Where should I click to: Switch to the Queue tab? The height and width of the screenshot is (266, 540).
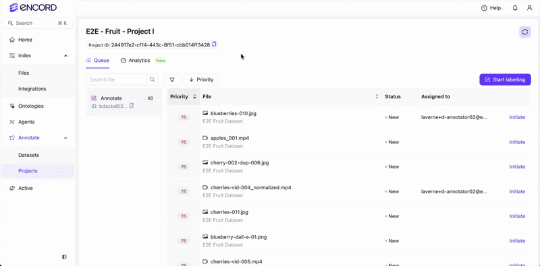coord(97,61)
